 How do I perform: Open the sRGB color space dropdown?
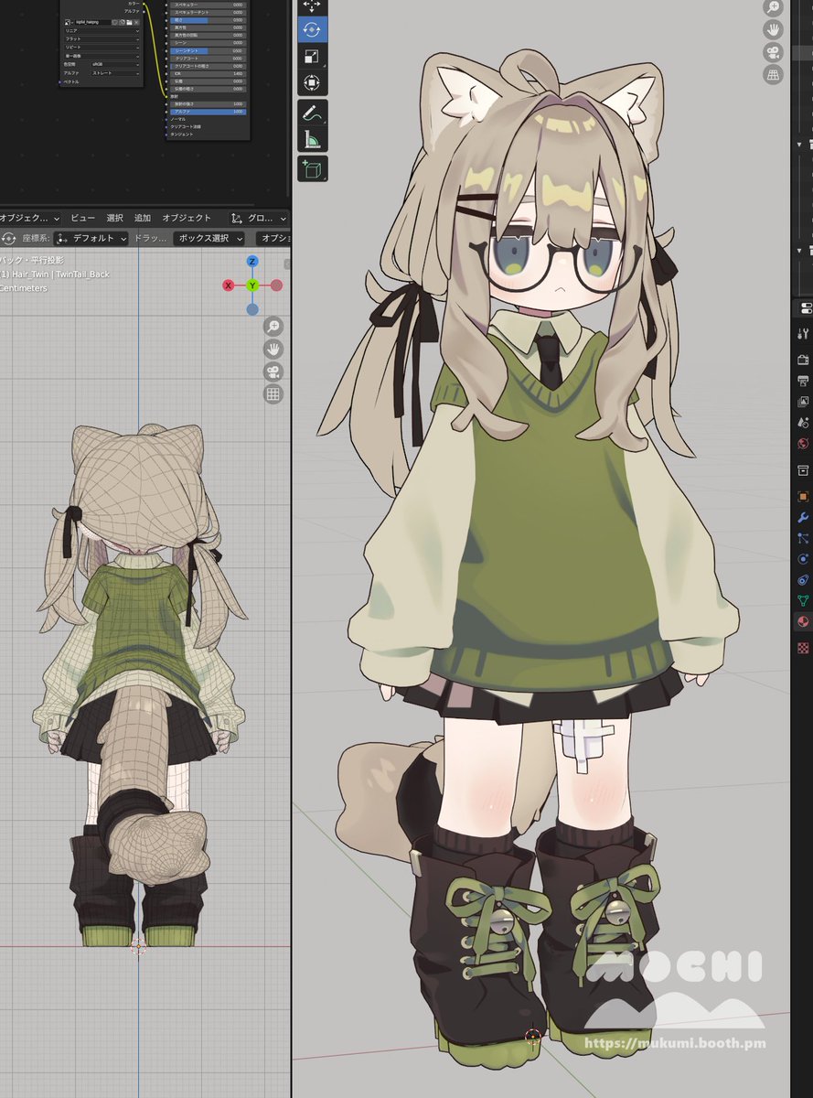(x=115, y=64)
